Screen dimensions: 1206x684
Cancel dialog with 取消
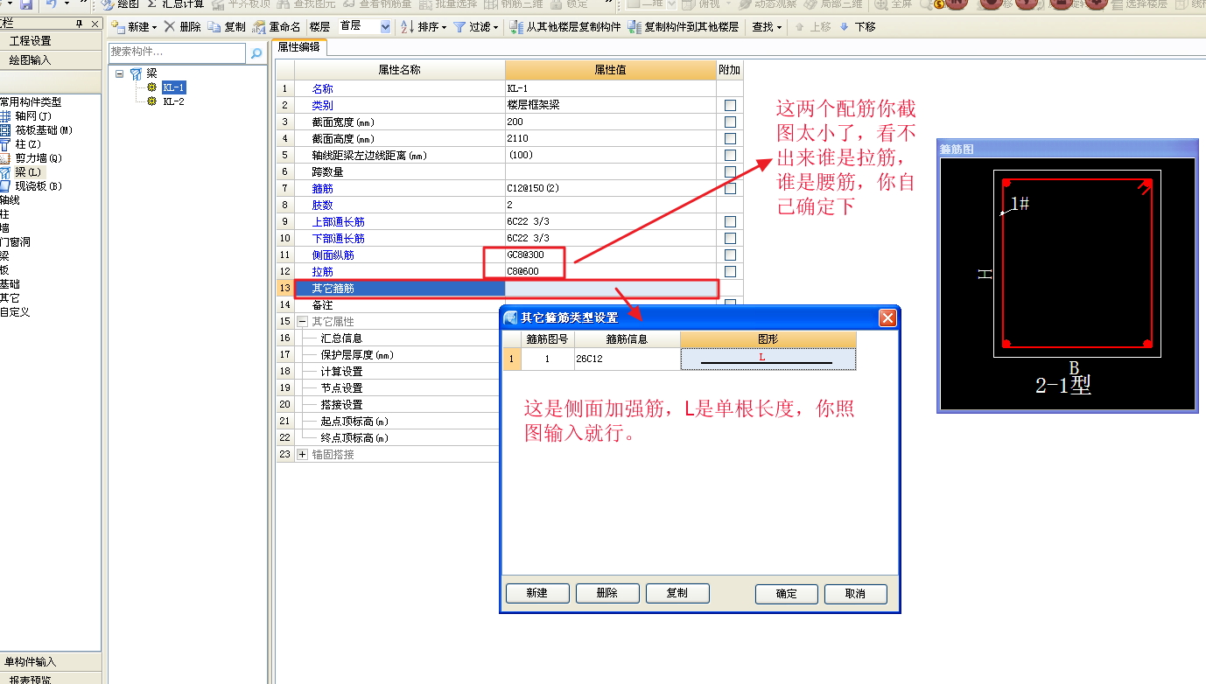pos(856,594)
